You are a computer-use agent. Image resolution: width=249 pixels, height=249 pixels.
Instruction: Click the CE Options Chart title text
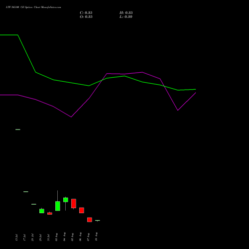[33, 7]
